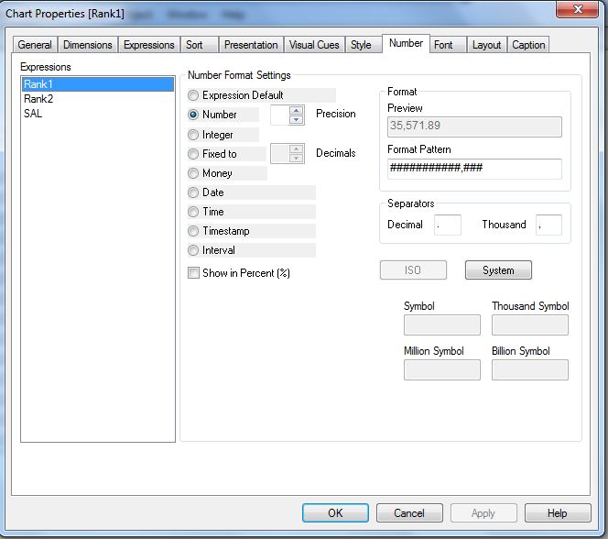The height and width of the screenshot is (539, 608).
Task: Open the Caption tab
Action: tap(528, 45)
